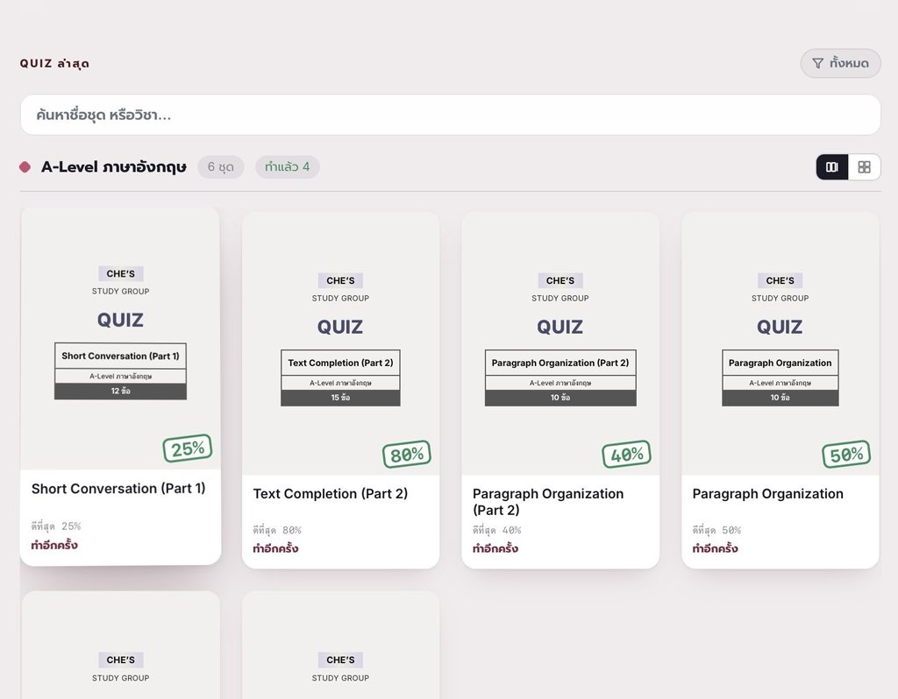The width and height of the screenshot is (898, 699).
Task: Click the 15 ข้อ question count bar
Action: tap(341, 398)
